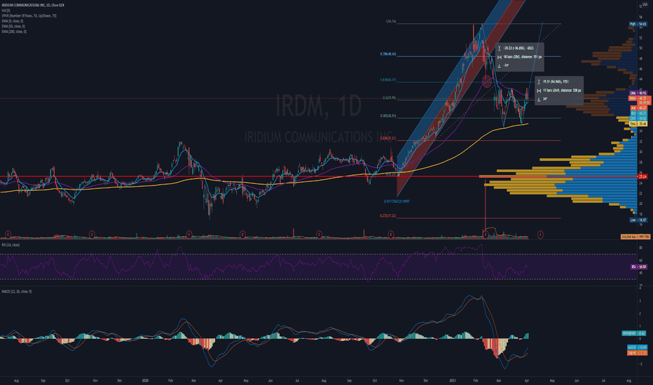
Task: Click the leftmost earnings marker on the chart
Action: [x=8, y=234]
